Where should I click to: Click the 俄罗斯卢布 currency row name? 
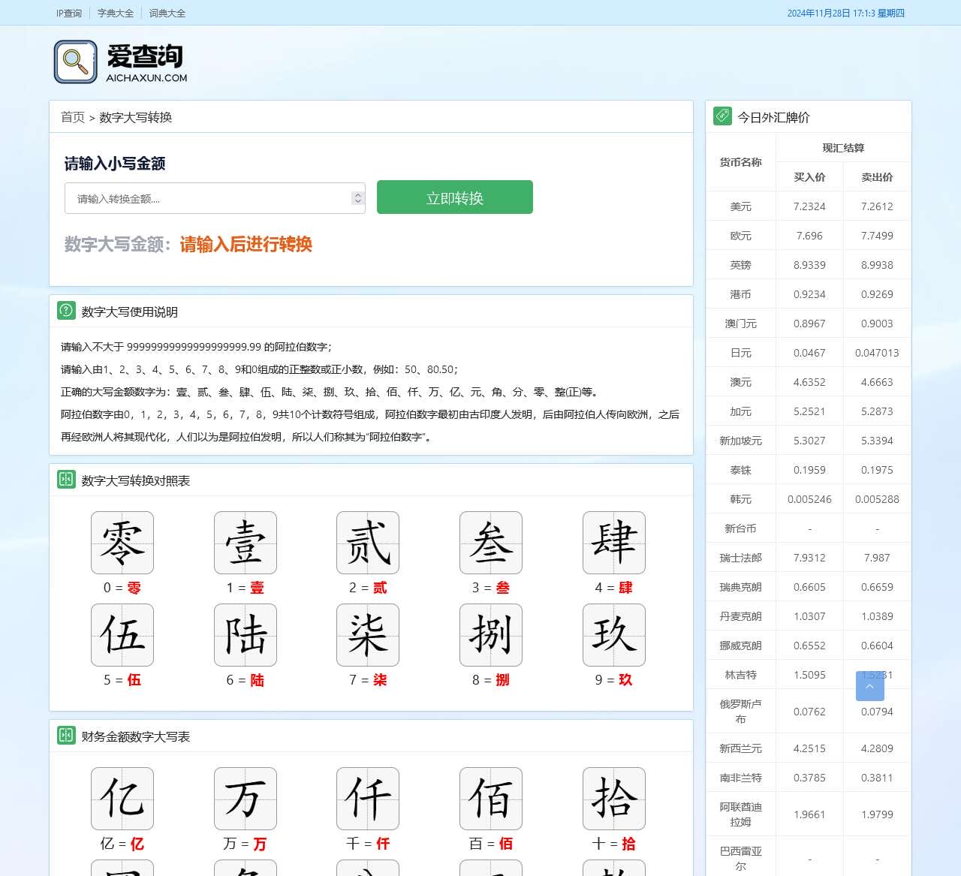(741, 711)
